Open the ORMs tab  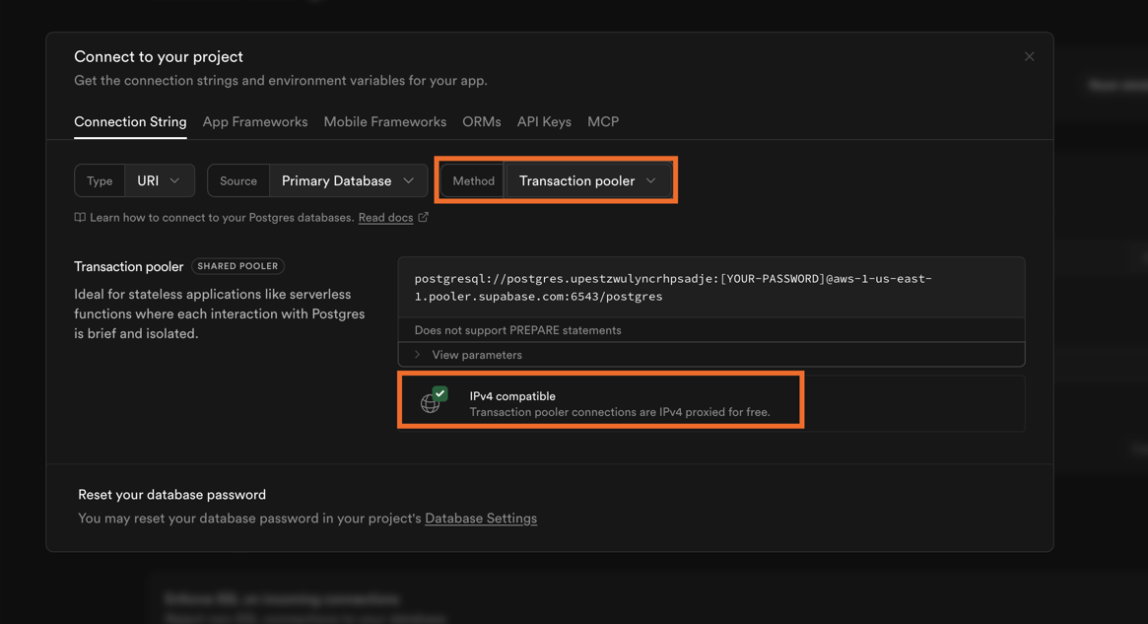[x=482, y=122]
